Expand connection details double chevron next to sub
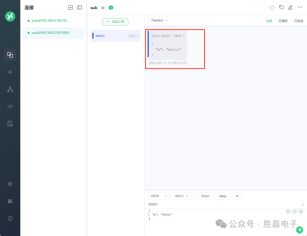Viewport: 307px width, 236px height. tap(103, 8)
